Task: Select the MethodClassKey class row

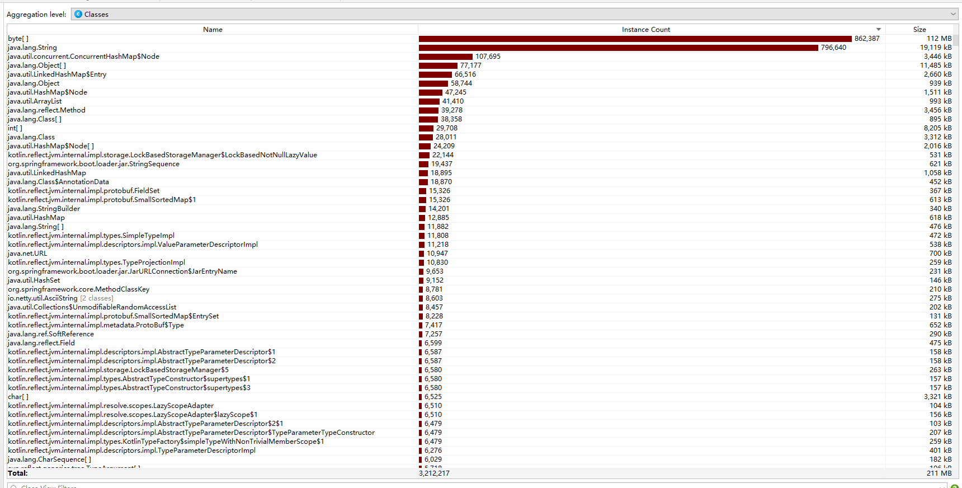Action: click(480, 289)
